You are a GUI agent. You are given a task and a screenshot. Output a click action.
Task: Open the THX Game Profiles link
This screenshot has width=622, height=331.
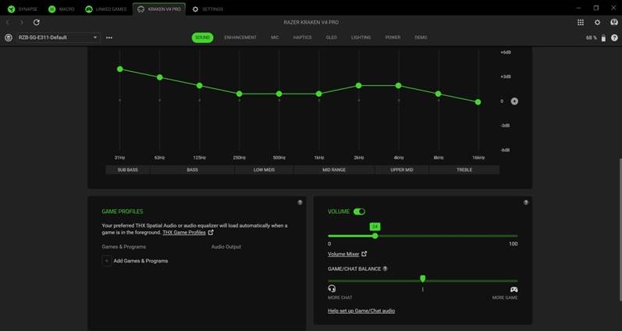point(184,233)
